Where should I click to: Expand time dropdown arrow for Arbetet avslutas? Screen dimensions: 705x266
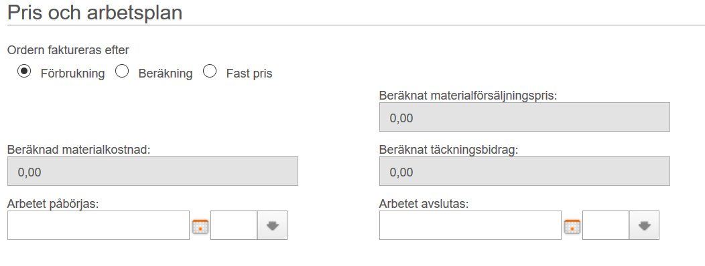644,225
